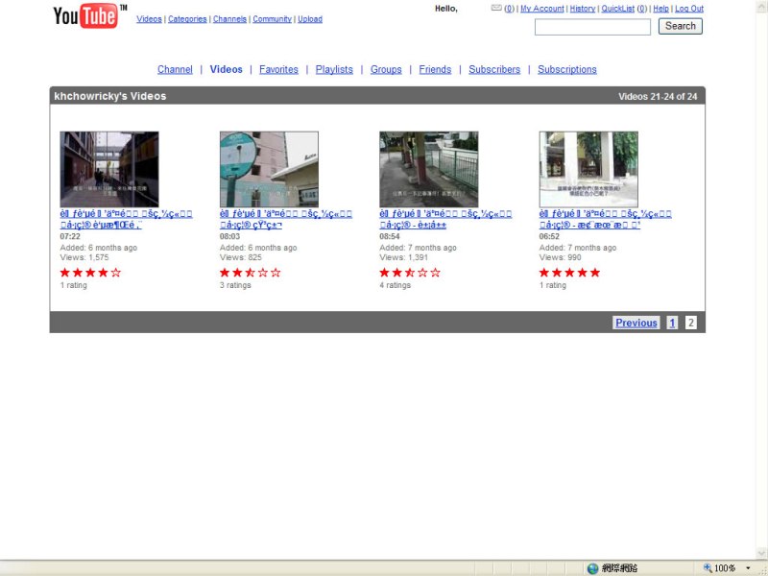Click the "khchowricky's Videos" heading
768x576 pixels.
110,96
